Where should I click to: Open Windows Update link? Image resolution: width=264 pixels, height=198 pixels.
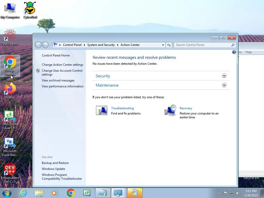53,169
